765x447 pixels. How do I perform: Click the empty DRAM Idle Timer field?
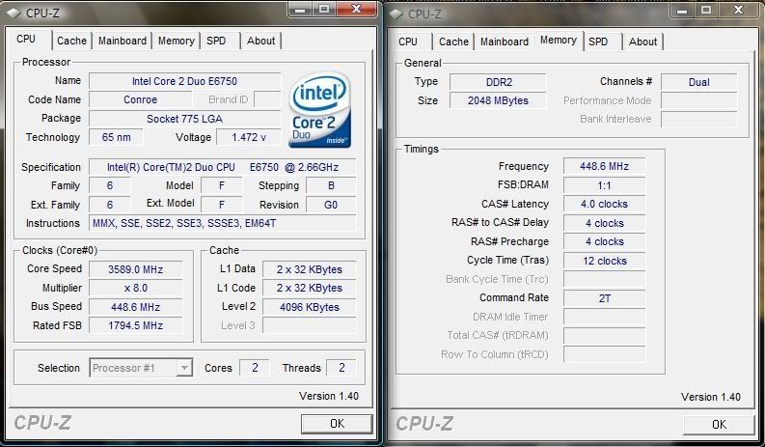tap(604, 317)
